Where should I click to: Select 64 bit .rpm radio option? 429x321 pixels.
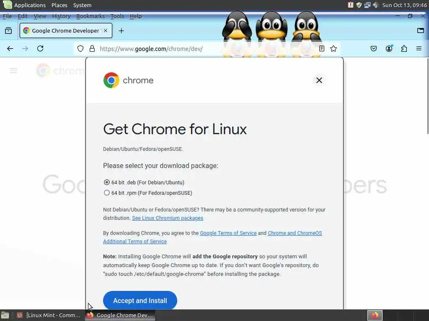coord(107,193)
